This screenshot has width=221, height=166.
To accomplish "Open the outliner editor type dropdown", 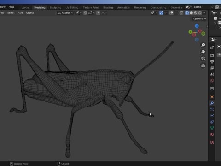I will 214,13.
